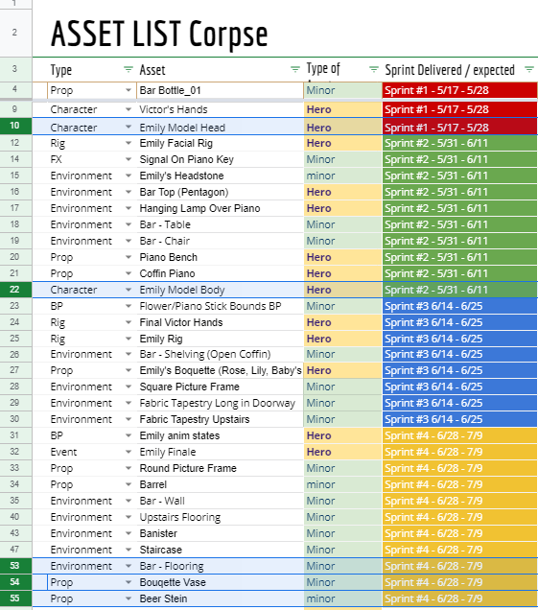
Task: Open the Type of Asset column filter icon
Action: pos(373,70)
